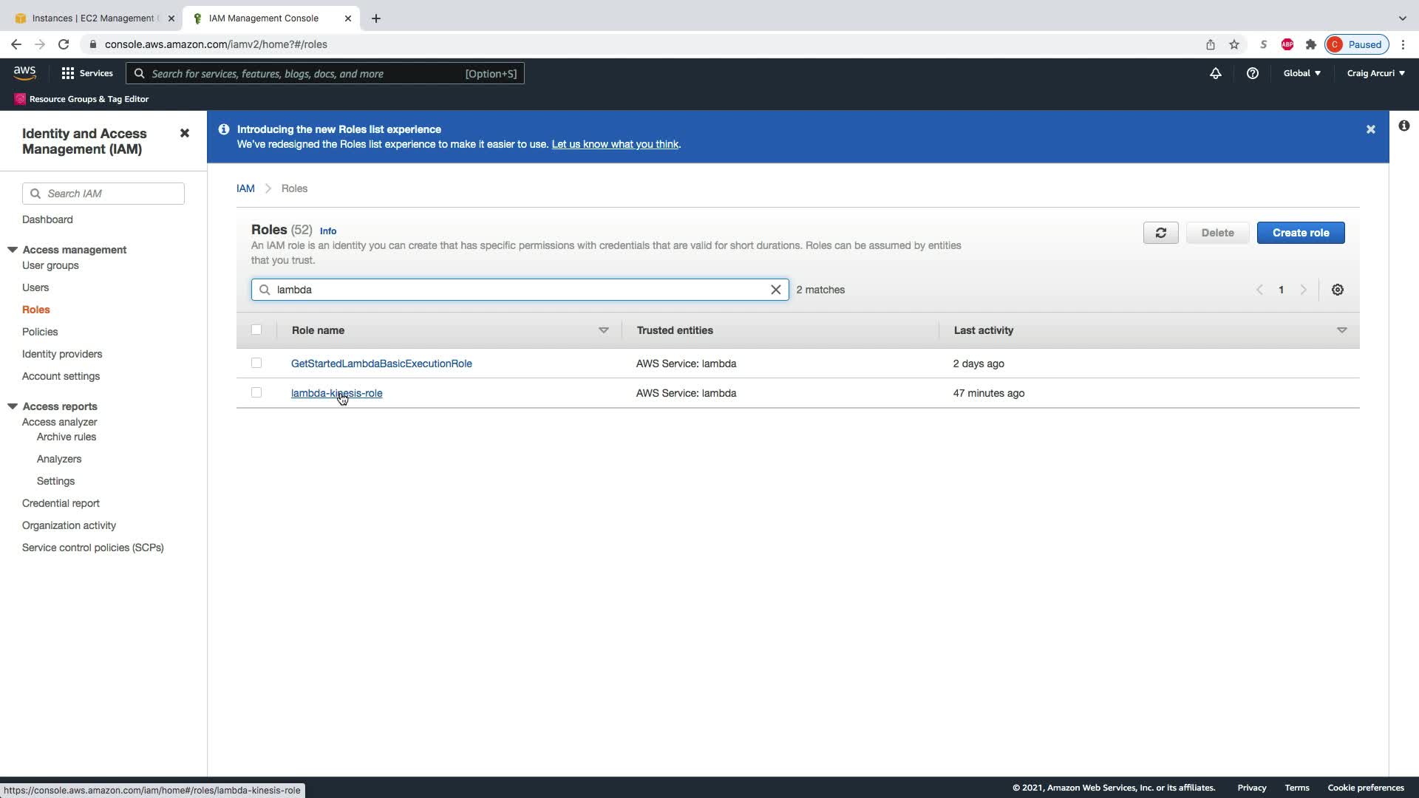Screen dimensions: 1419x798
Task: Check the GetStartedLambdaBasicExecutionRole row checkbox
Action: point(256,363)
